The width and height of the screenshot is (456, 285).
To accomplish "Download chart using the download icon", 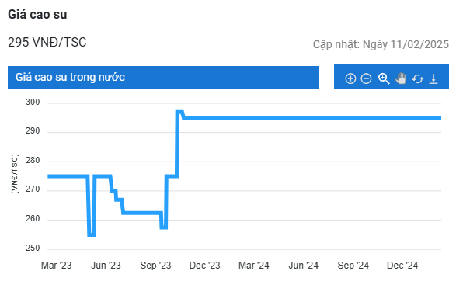I will point(433,78).
